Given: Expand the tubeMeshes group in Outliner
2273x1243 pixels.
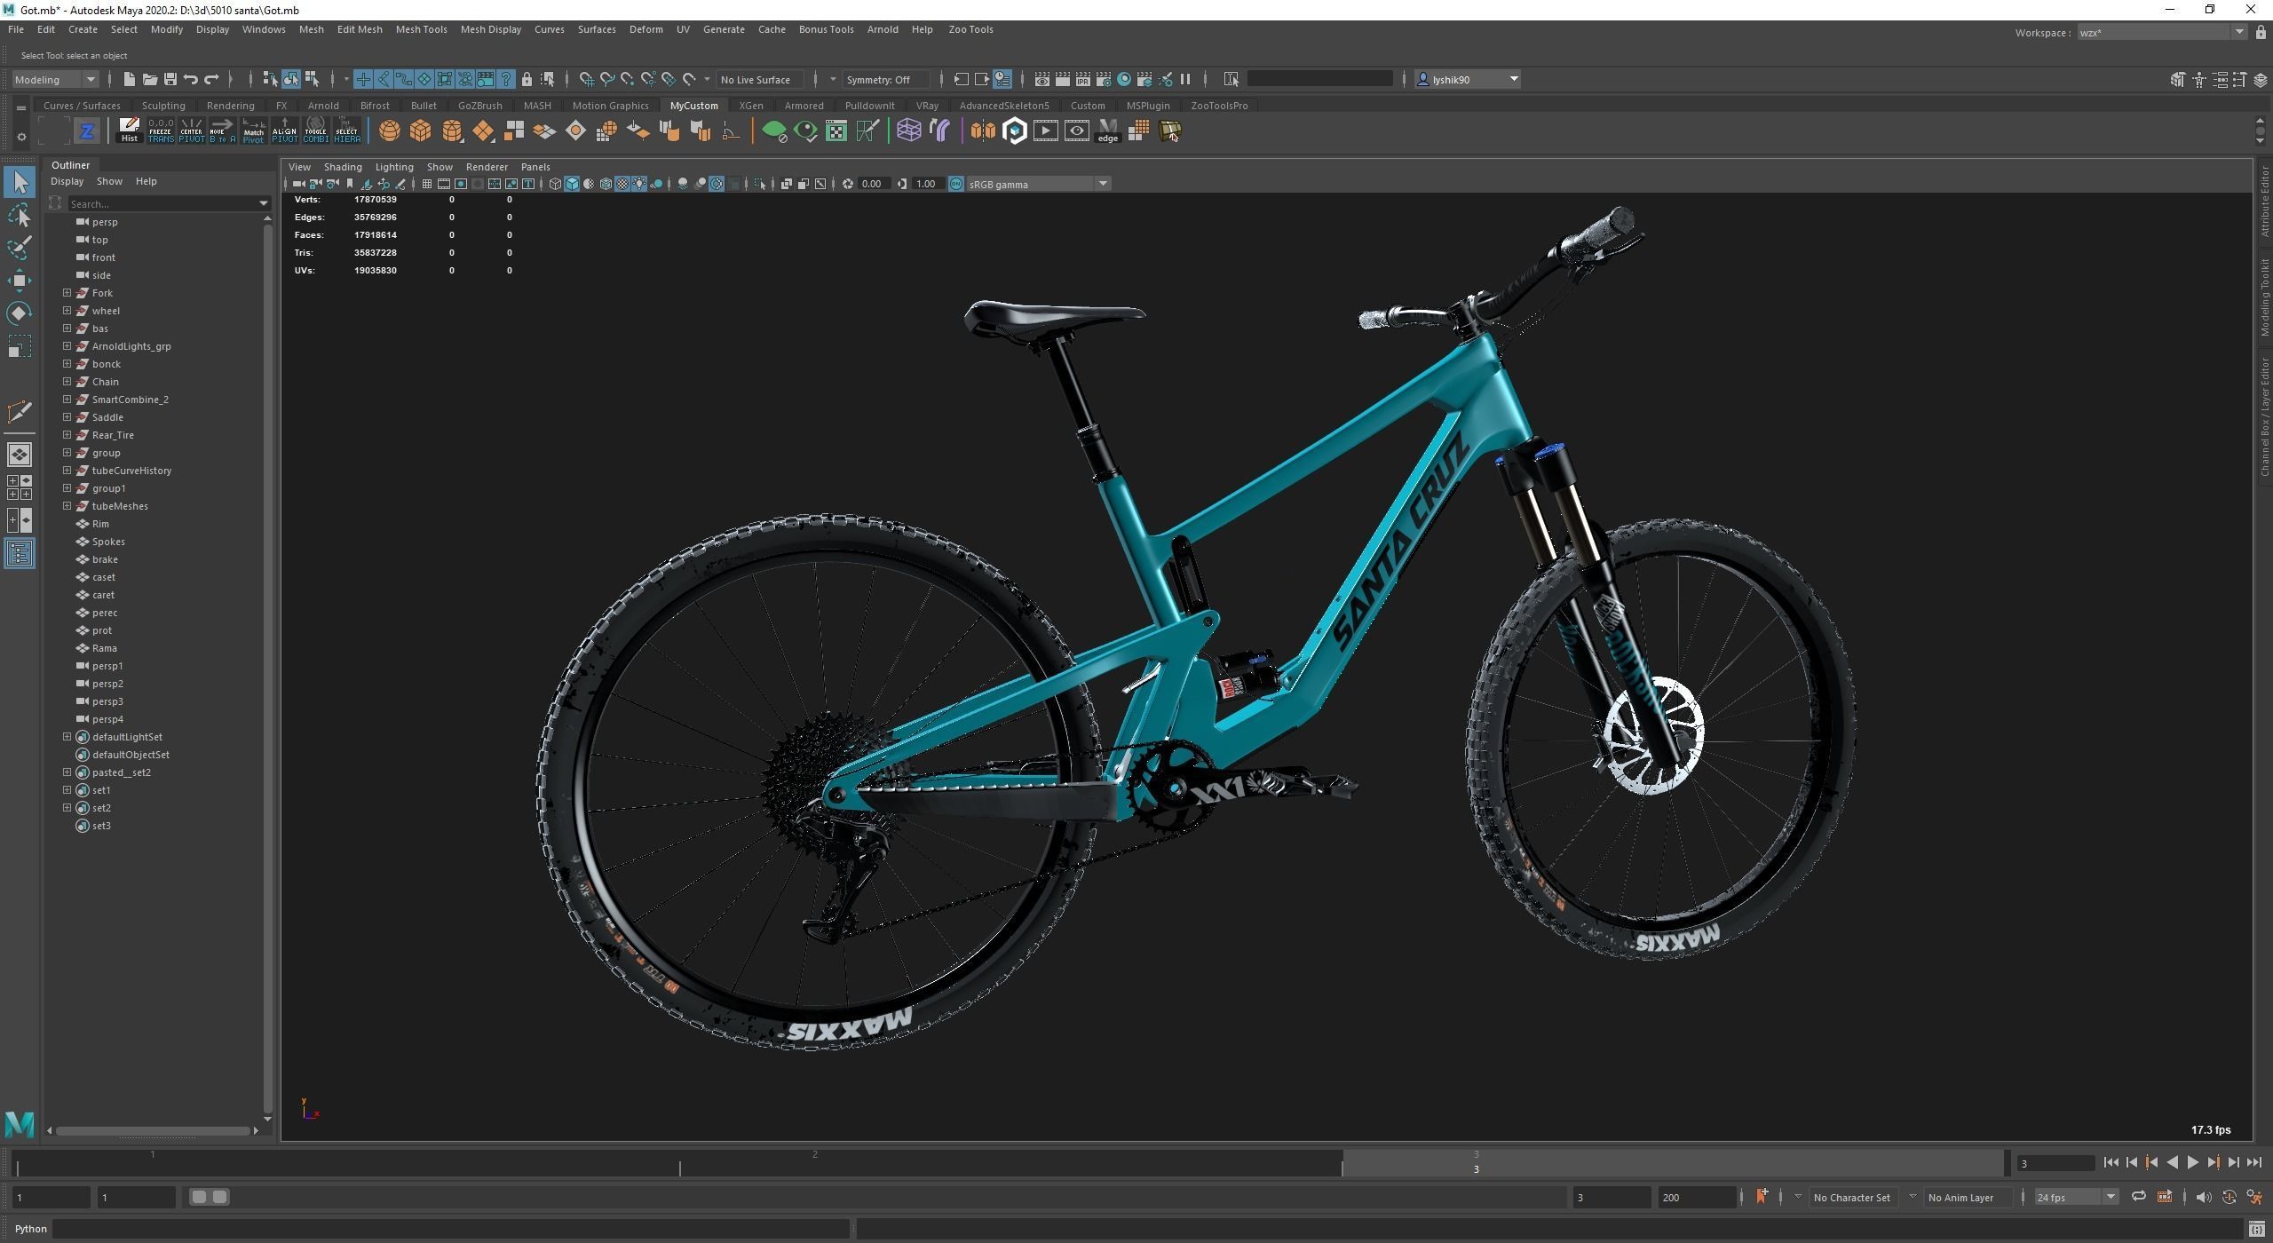Looking at the screenshot, I should [x=67, y=505].
